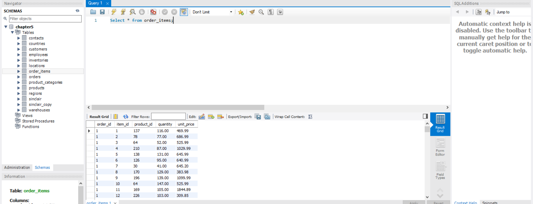Screen dimensions: 533x204
Task: Get context help for the caret position
Action: coord(479,12)
